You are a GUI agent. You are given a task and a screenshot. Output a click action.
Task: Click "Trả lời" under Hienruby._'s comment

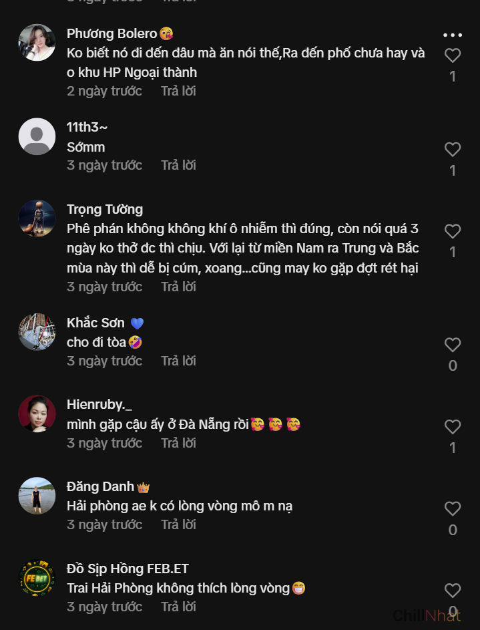point(178,443)
